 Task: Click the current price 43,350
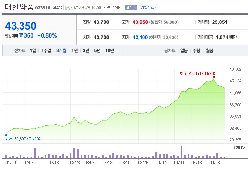(21, 26)
